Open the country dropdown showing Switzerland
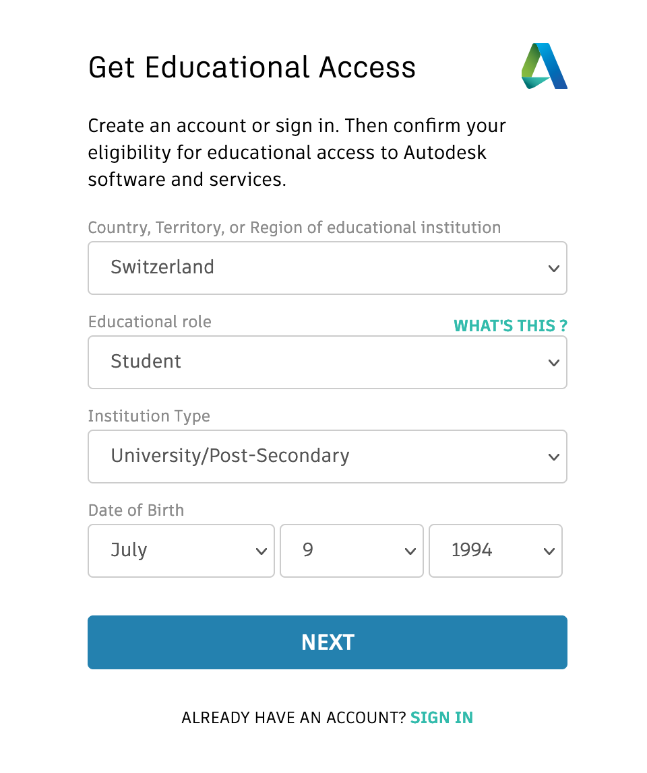Viewport: 647px width, 773px height. tap(327, 268)
